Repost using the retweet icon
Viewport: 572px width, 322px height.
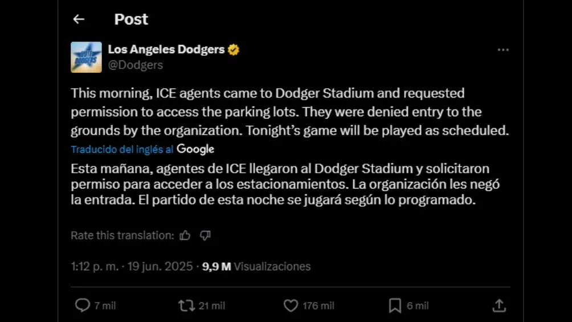click(186, 305)
